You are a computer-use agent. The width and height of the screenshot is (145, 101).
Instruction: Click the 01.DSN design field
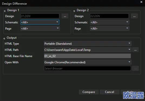(40, 16)
